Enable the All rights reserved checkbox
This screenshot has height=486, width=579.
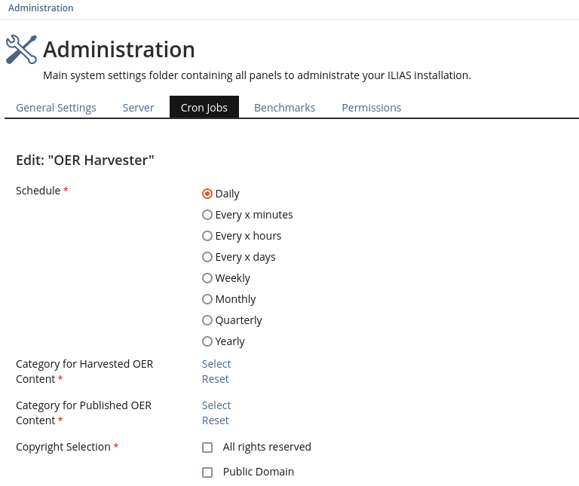(x=207, y=448)
